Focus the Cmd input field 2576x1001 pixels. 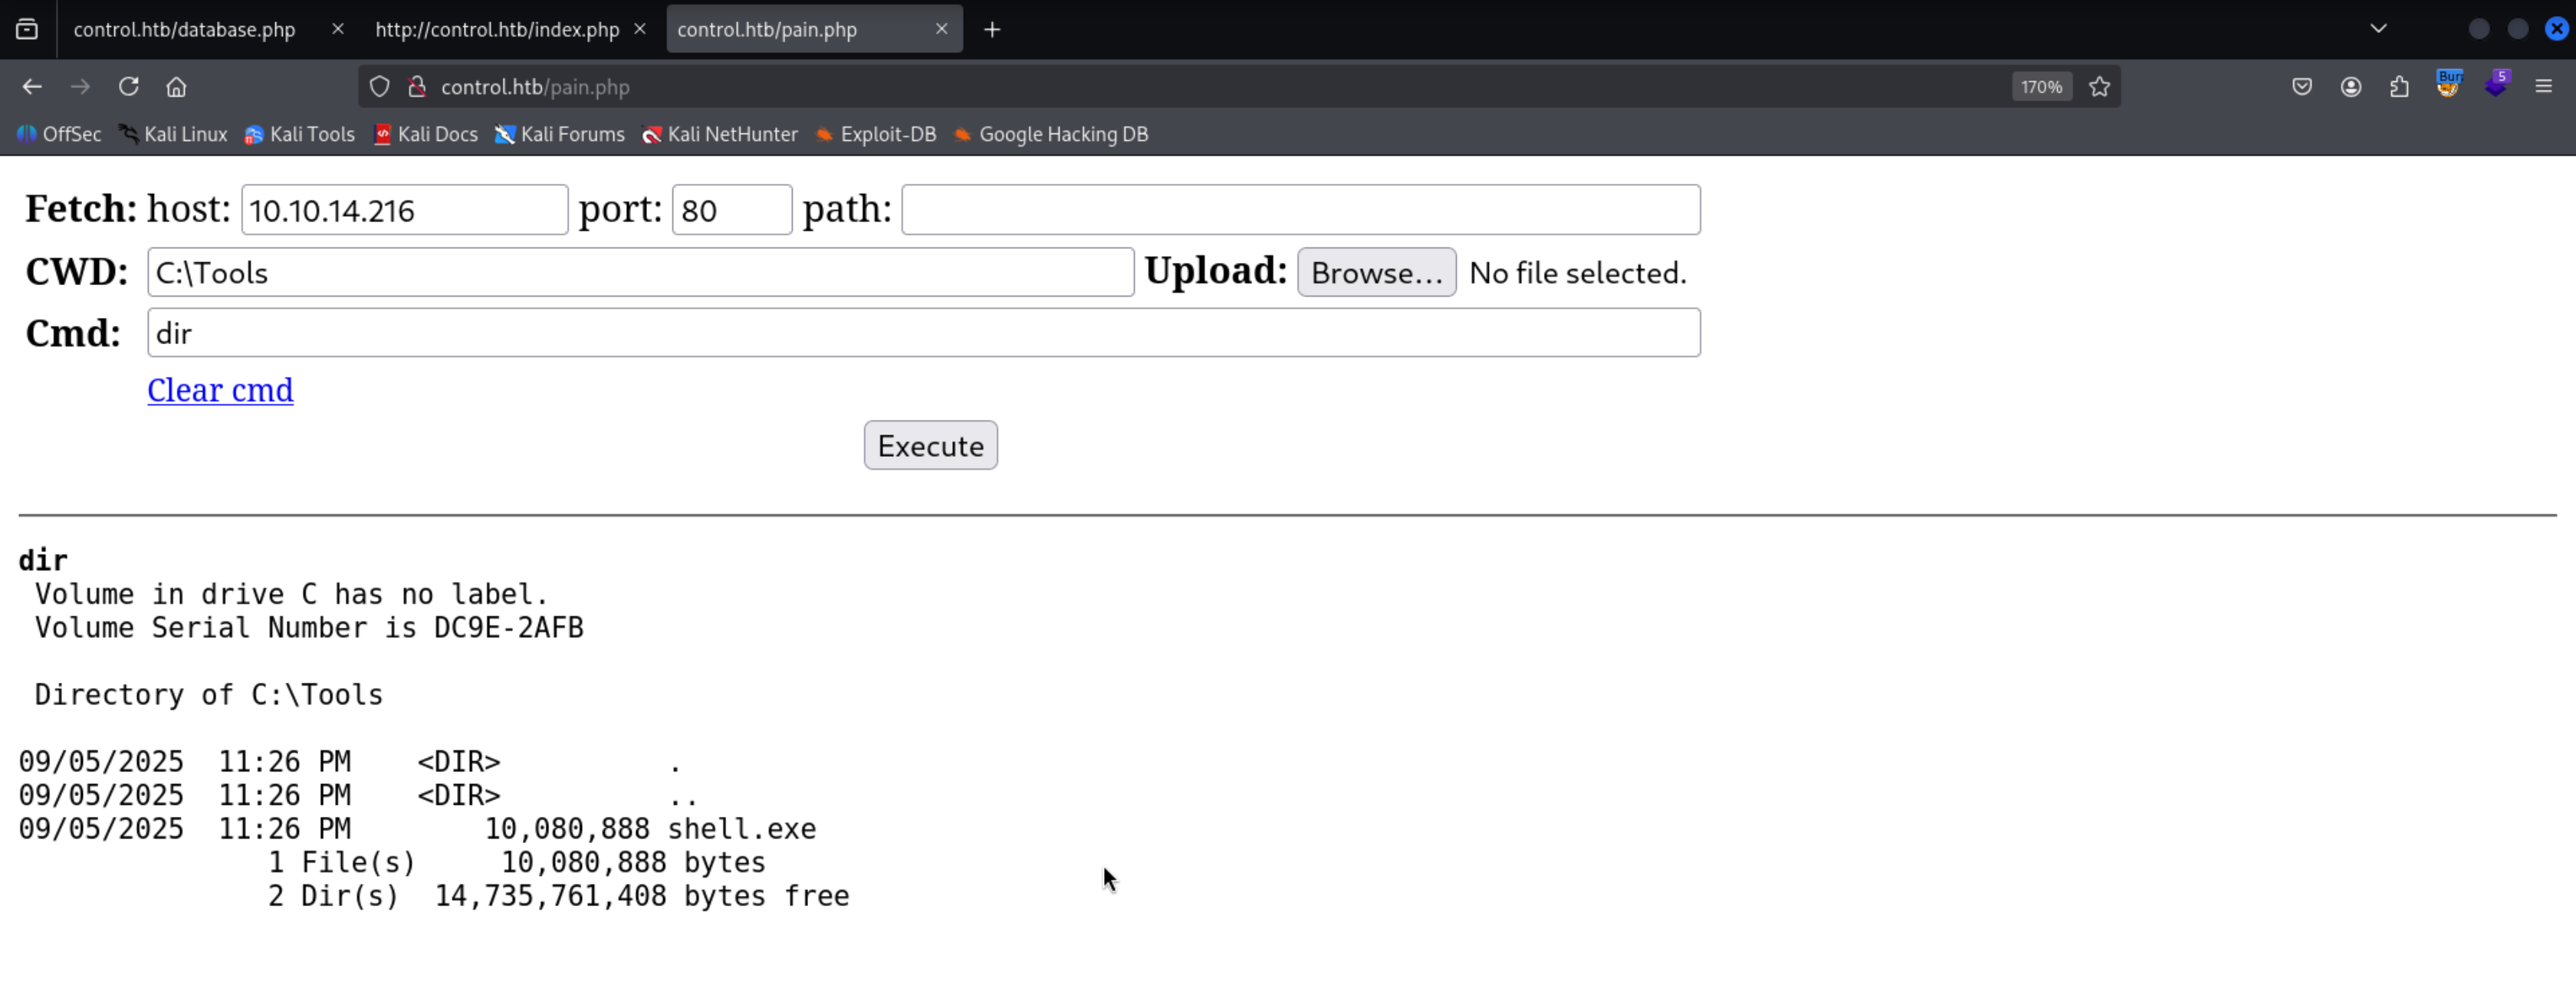coord(922,333)
